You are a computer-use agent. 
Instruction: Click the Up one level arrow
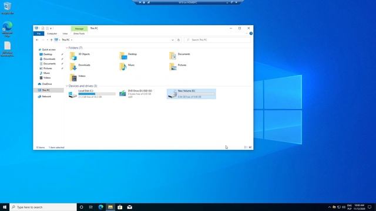click(51, 40)
